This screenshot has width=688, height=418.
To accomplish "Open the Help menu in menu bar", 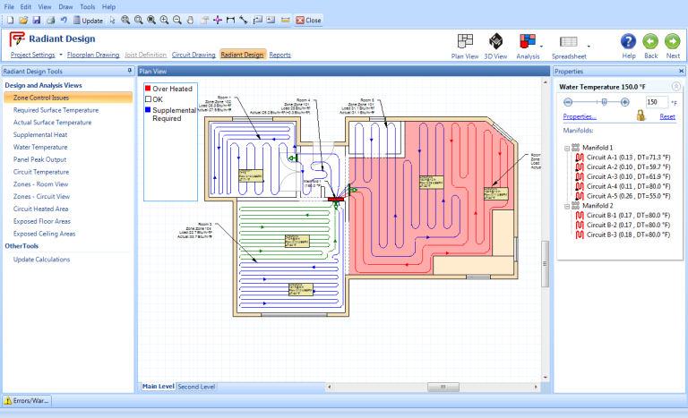I will coord(108,7).
